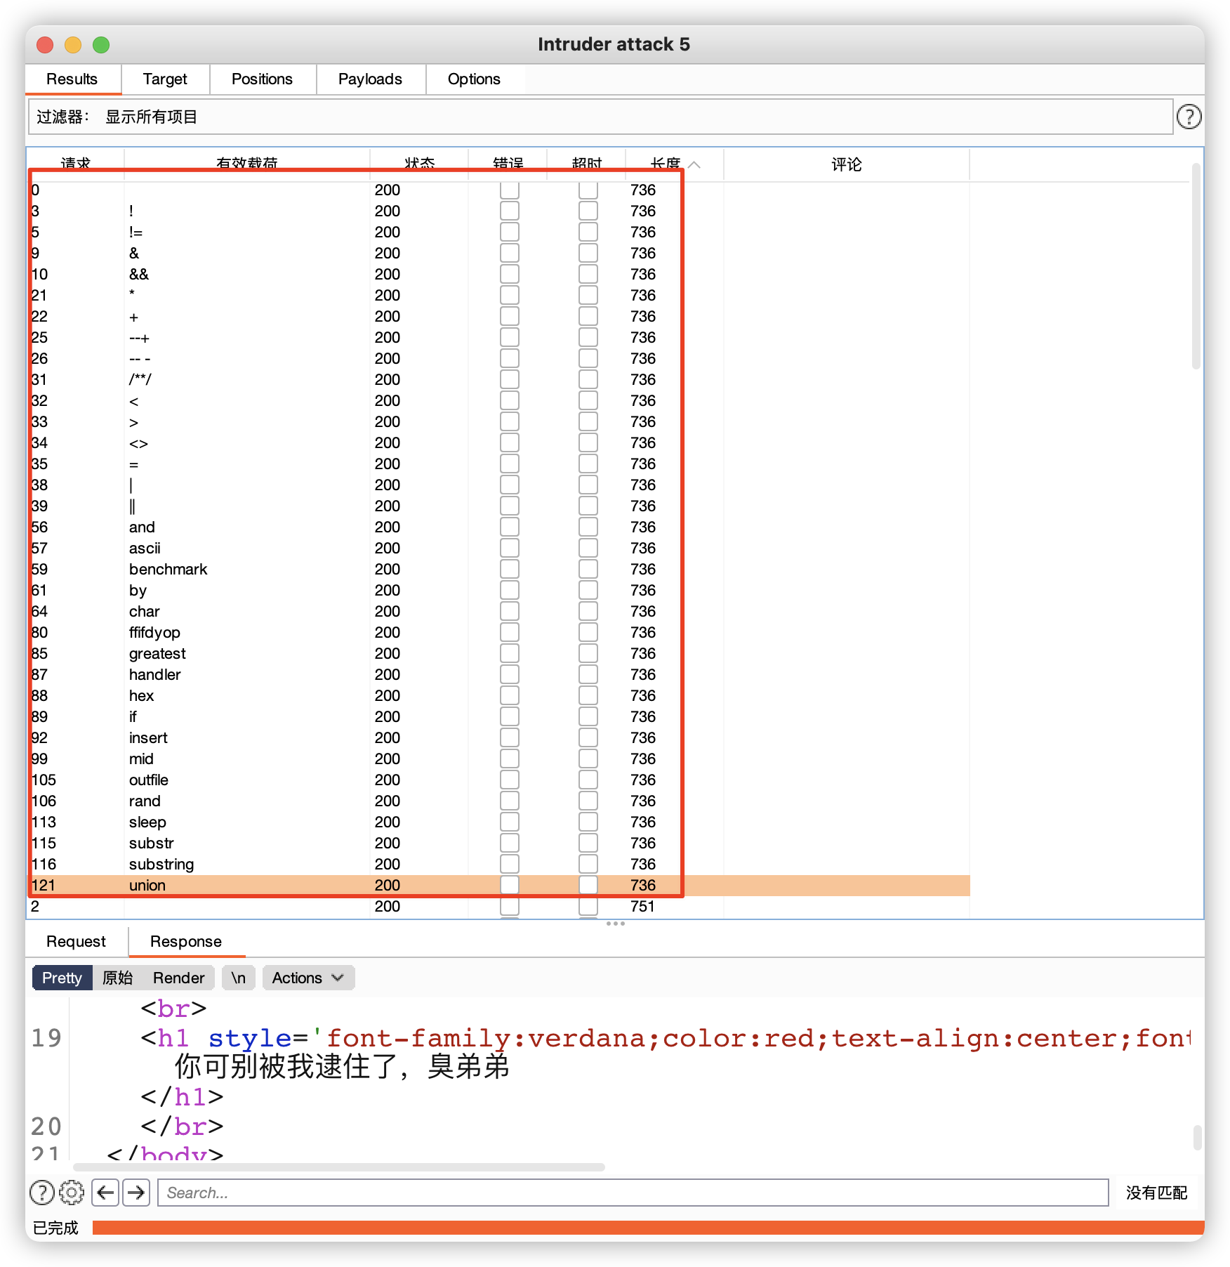Switch to the 原始 raw view
This screenshot has height=1267, width=1230.
pyautogui.click(x=118, y=978)
